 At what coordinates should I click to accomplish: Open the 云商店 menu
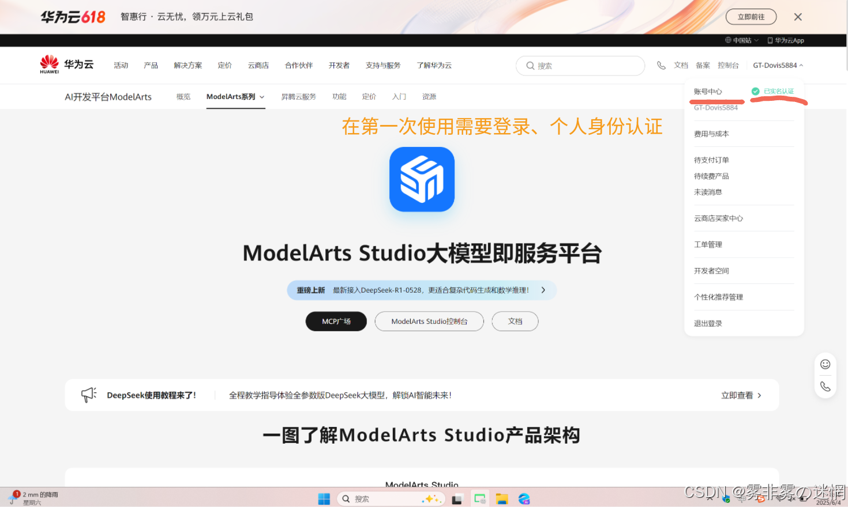pyautogui.click(x=258, y=66)
